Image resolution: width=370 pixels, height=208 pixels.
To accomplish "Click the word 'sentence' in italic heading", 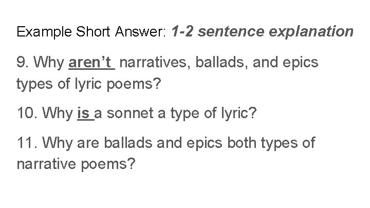I will pyautogui.click(x=231, y=32).
